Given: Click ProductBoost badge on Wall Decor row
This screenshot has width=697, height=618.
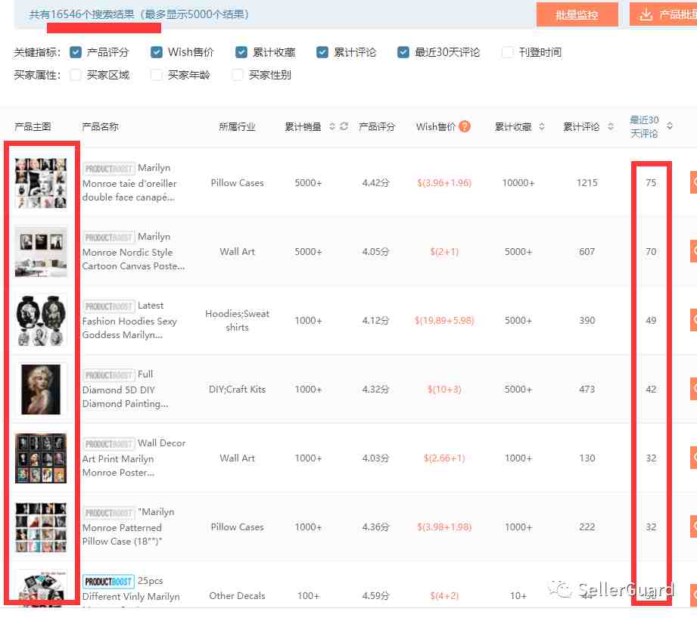Looking at the screenshot, I should click(x=108, y=444).
